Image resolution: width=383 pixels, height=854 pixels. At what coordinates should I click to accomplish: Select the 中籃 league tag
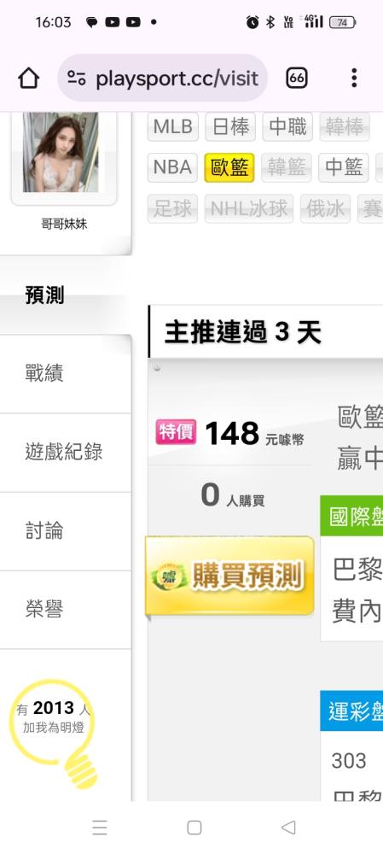[343, 167]
